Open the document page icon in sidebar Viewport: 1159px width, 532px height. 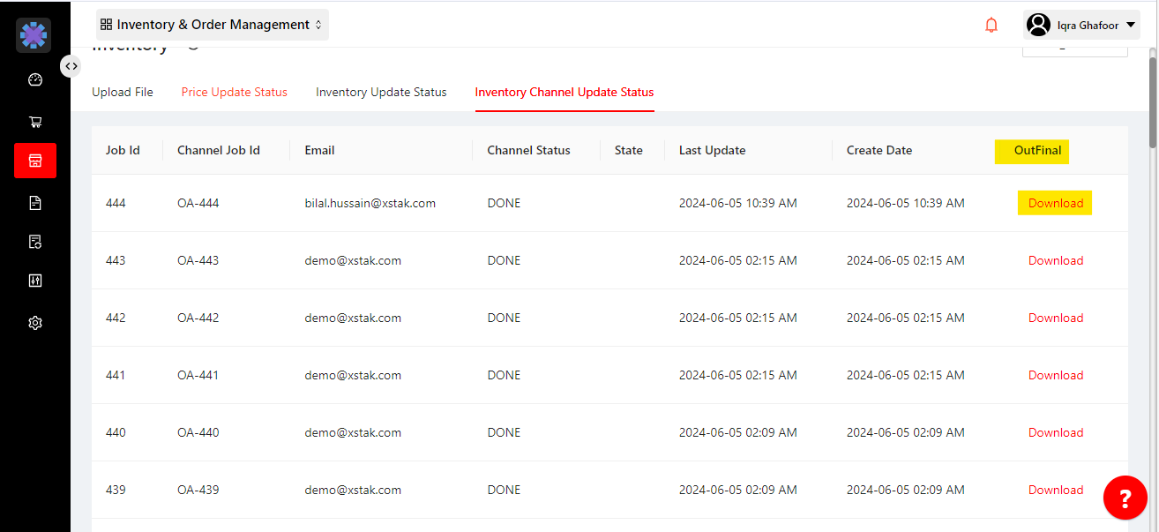35,203
